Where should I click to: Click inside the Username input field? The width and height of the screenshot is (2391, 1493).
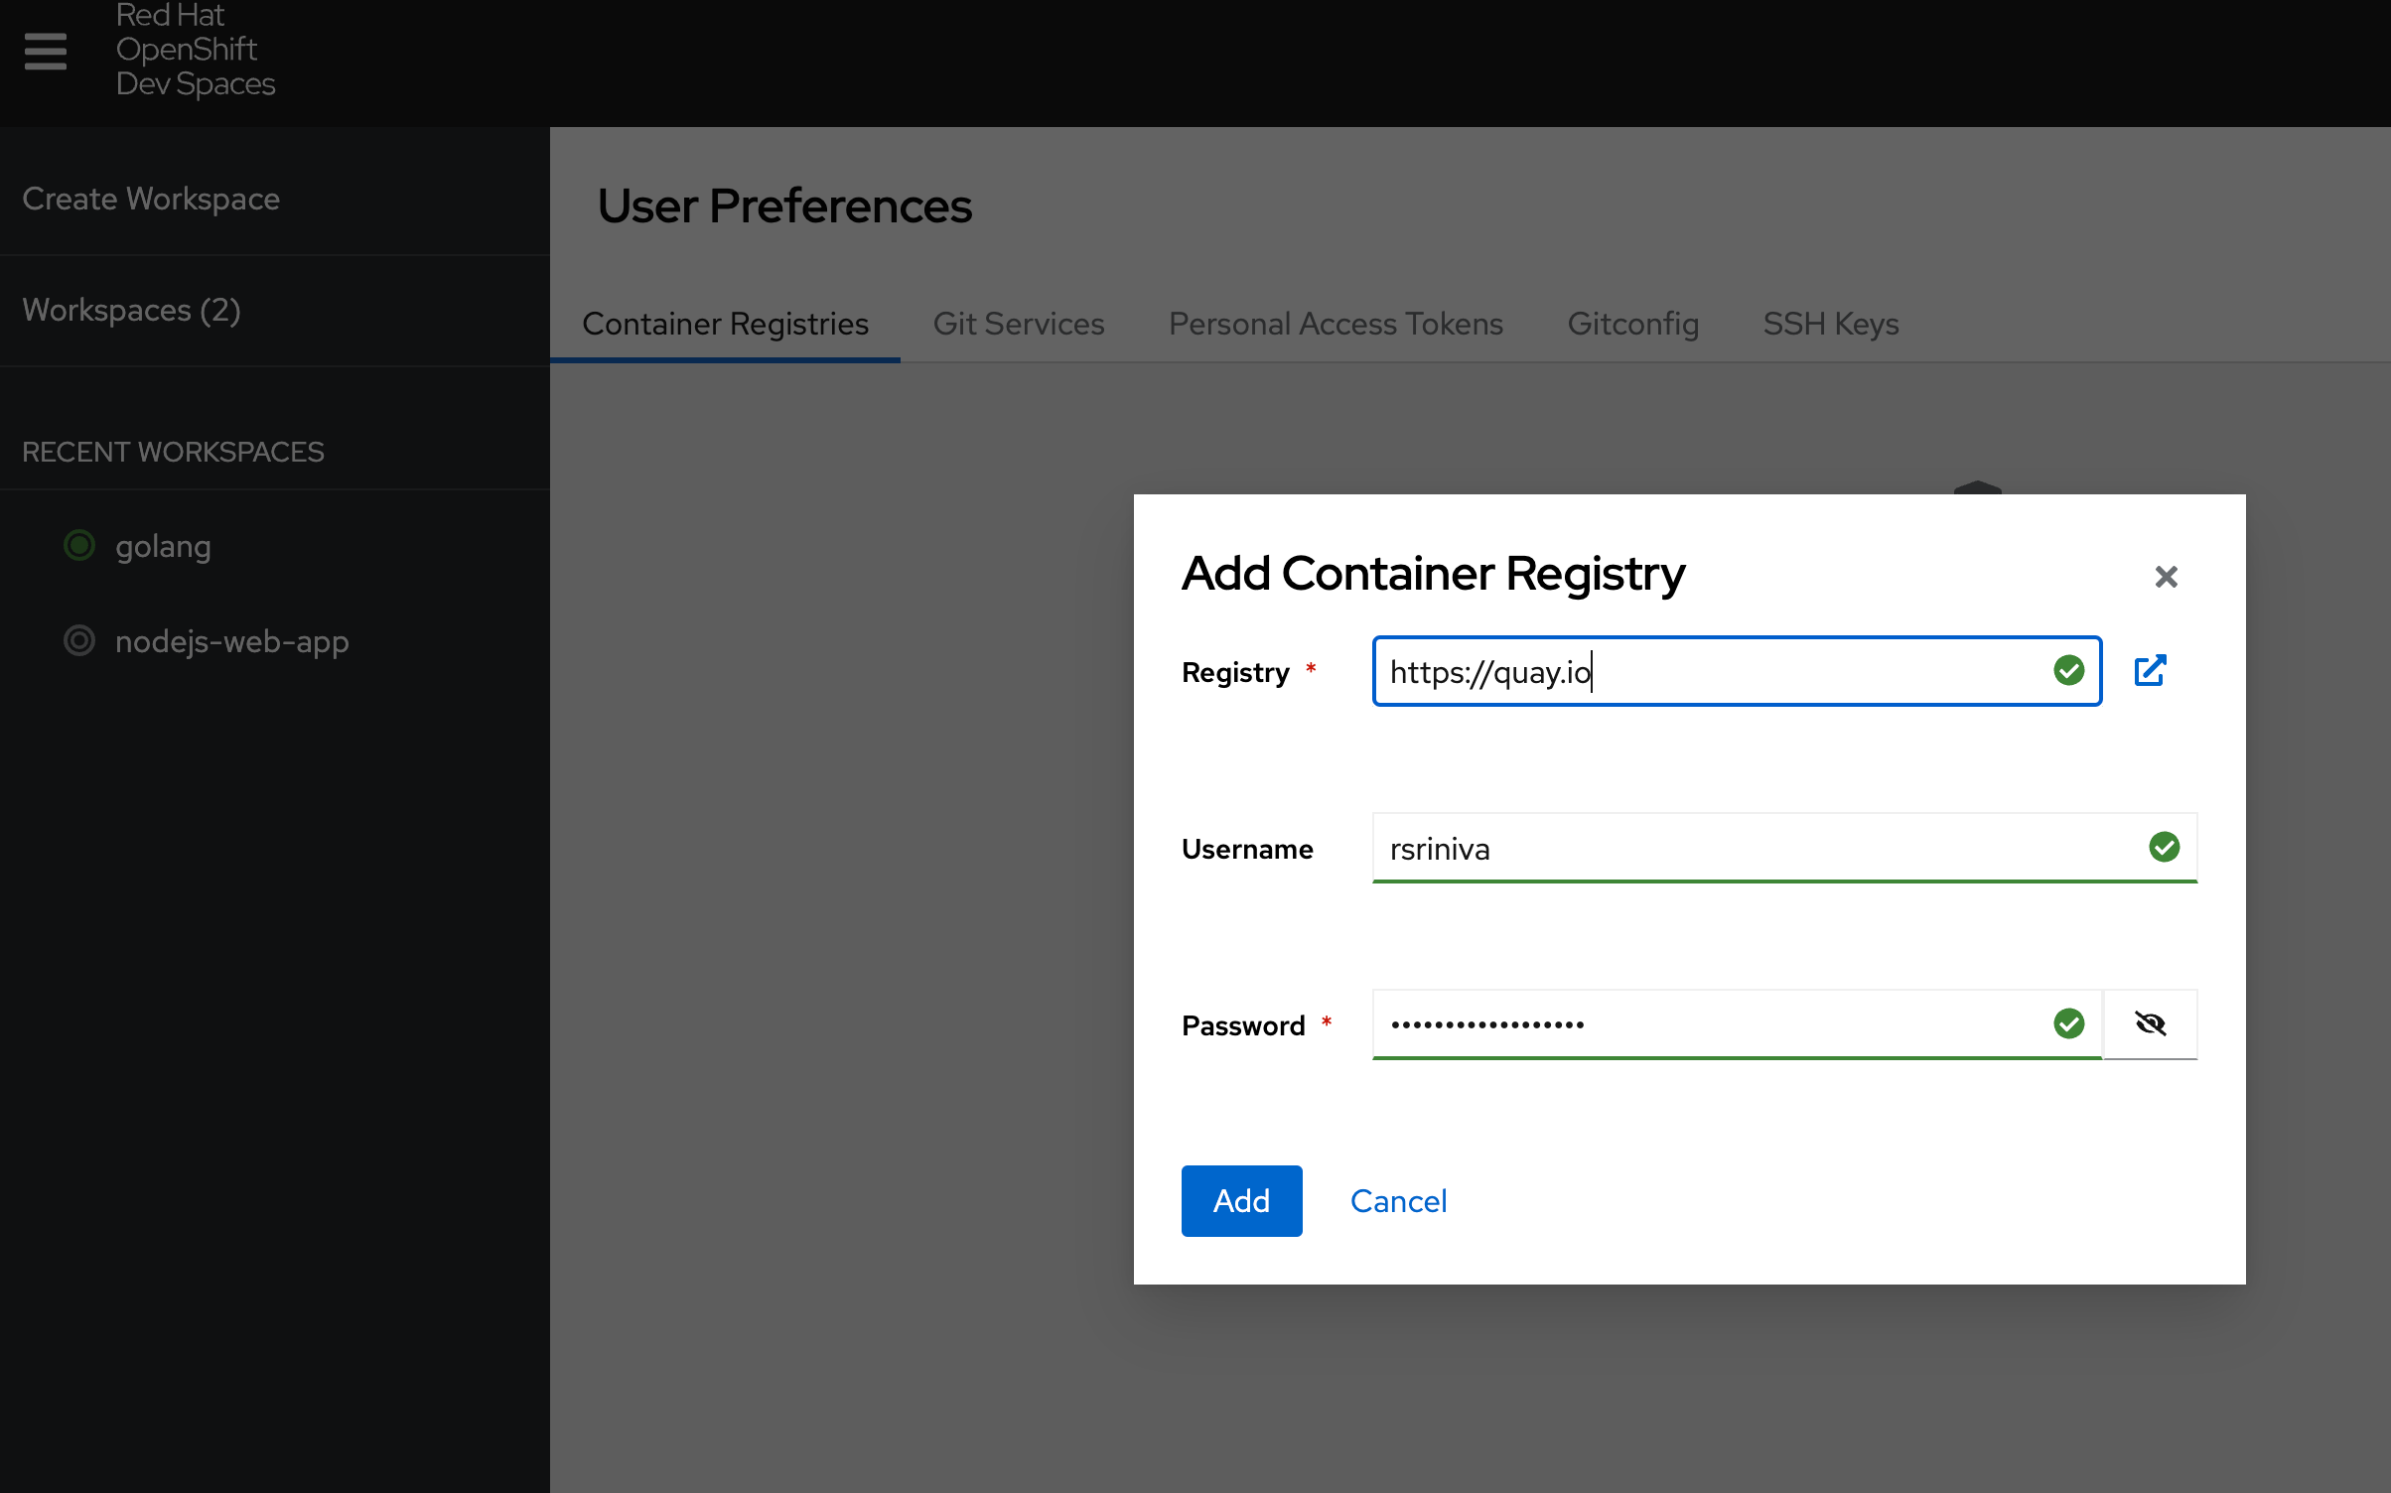[x=1688, y=848]
